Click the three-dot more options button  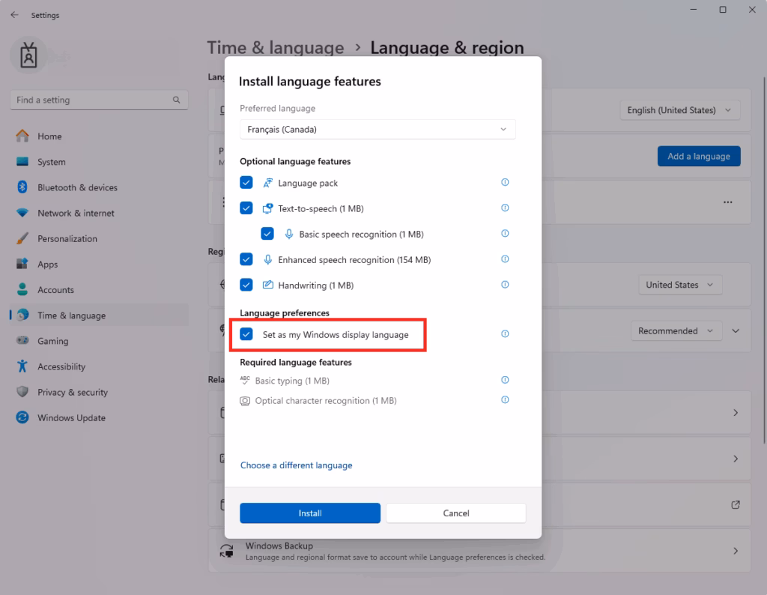pos(728,202)
